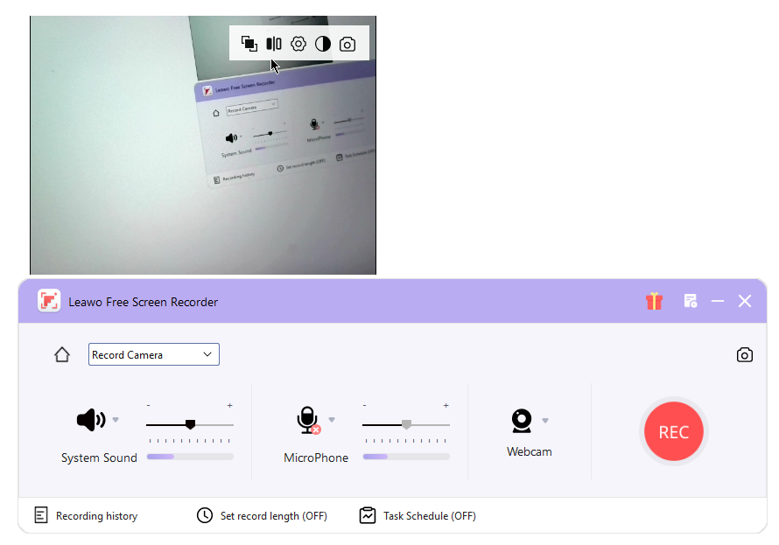Open the Record Camera mode dropdown

click(154, 354)
